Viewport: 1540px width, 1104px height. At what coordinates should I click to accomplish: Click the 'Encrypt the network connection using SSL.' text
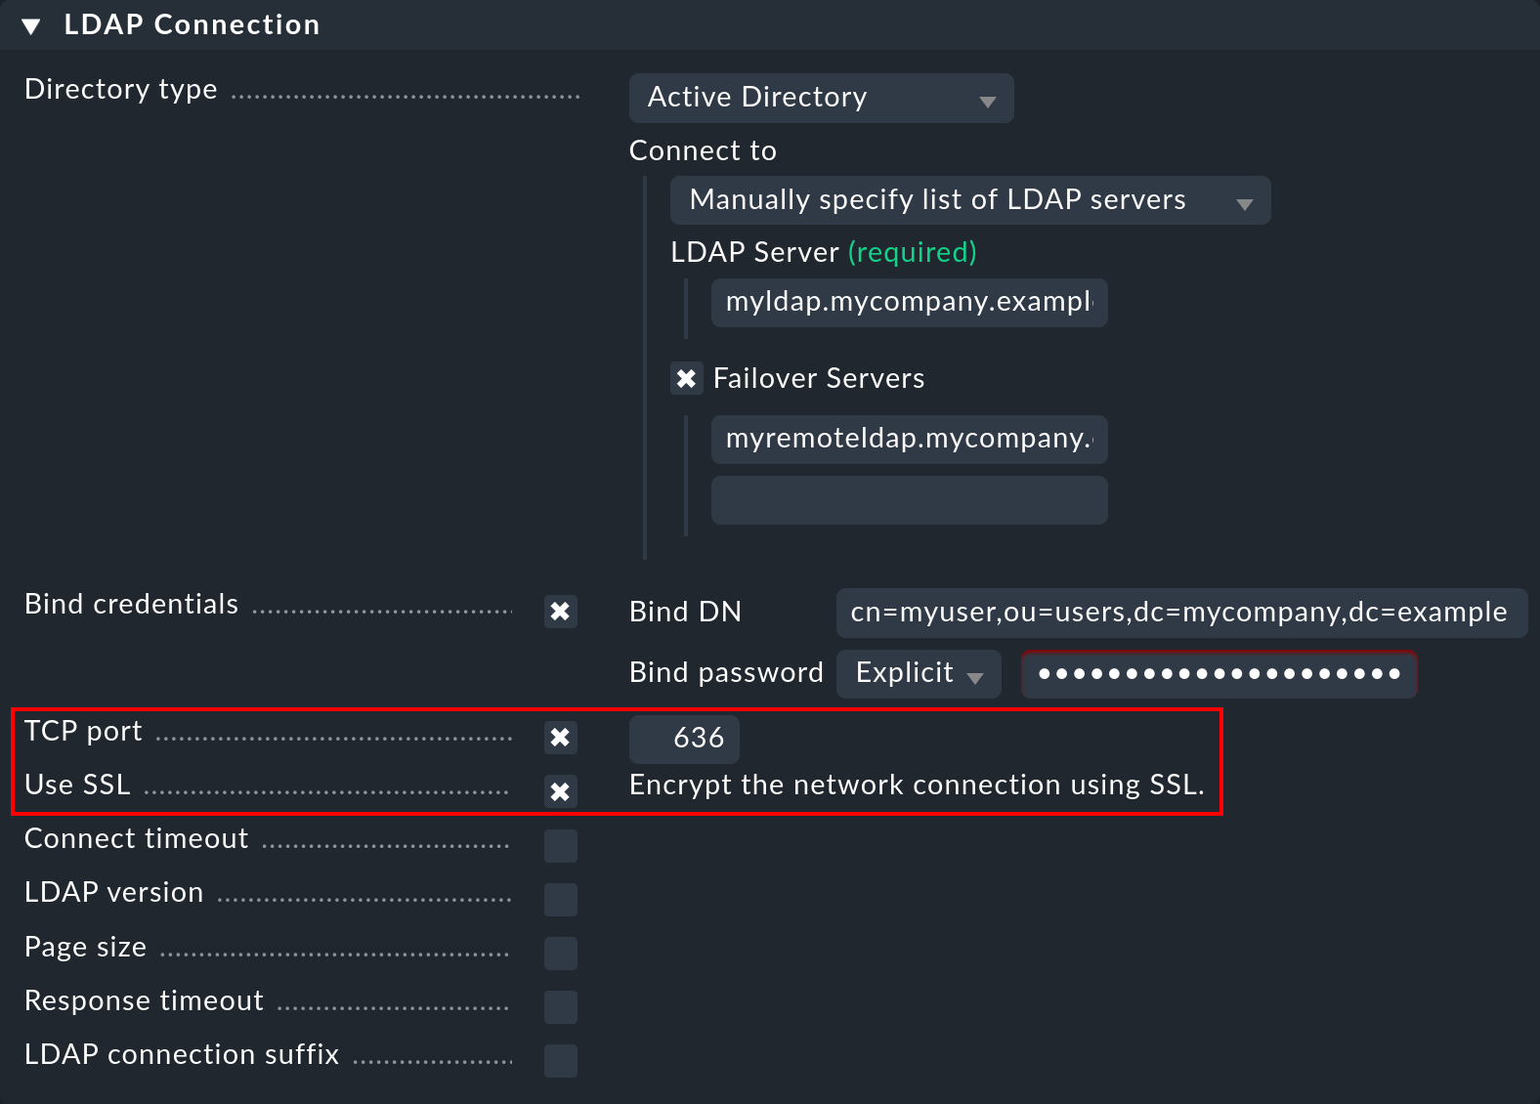click(x=917, y=786)
